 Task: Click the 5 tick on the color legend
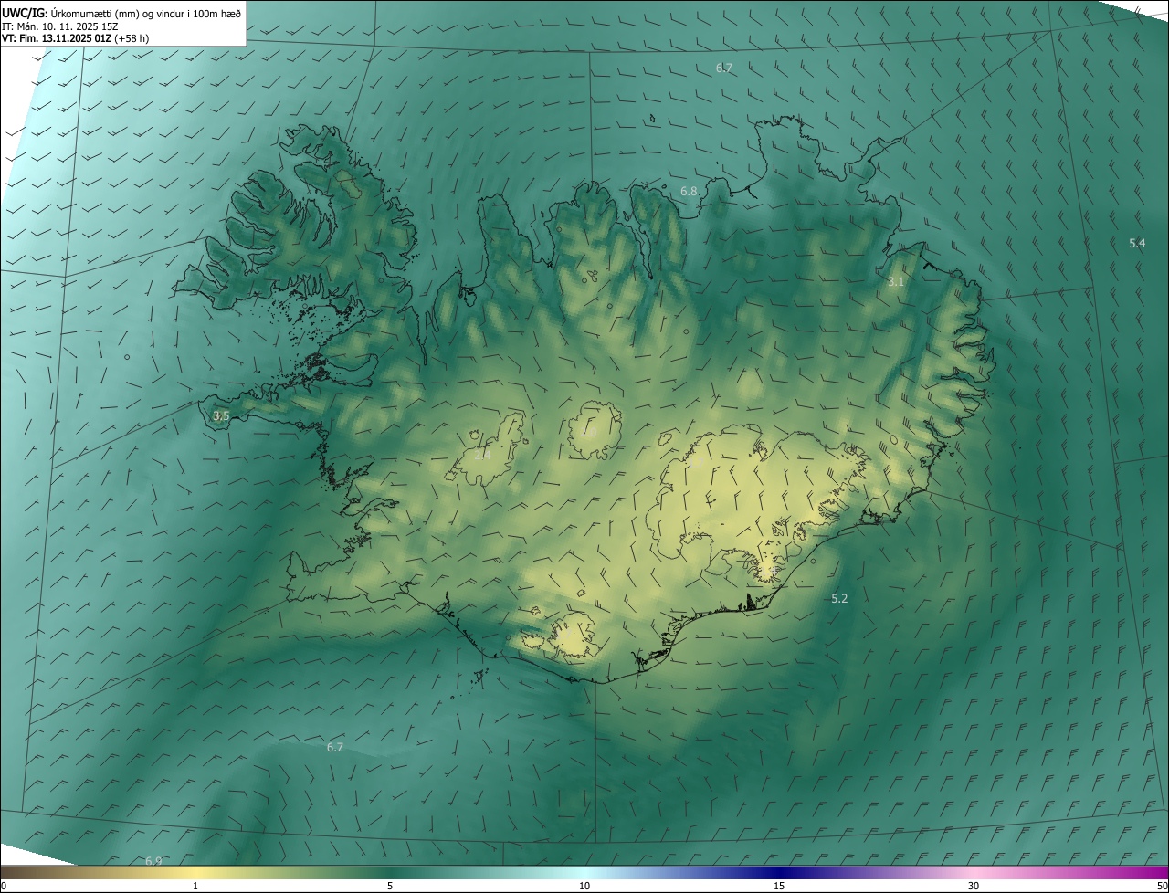[390, 886]
